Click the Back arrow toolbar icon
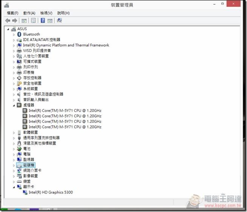The width and height of the screenshot is (247, 212). tap(8, 20)
